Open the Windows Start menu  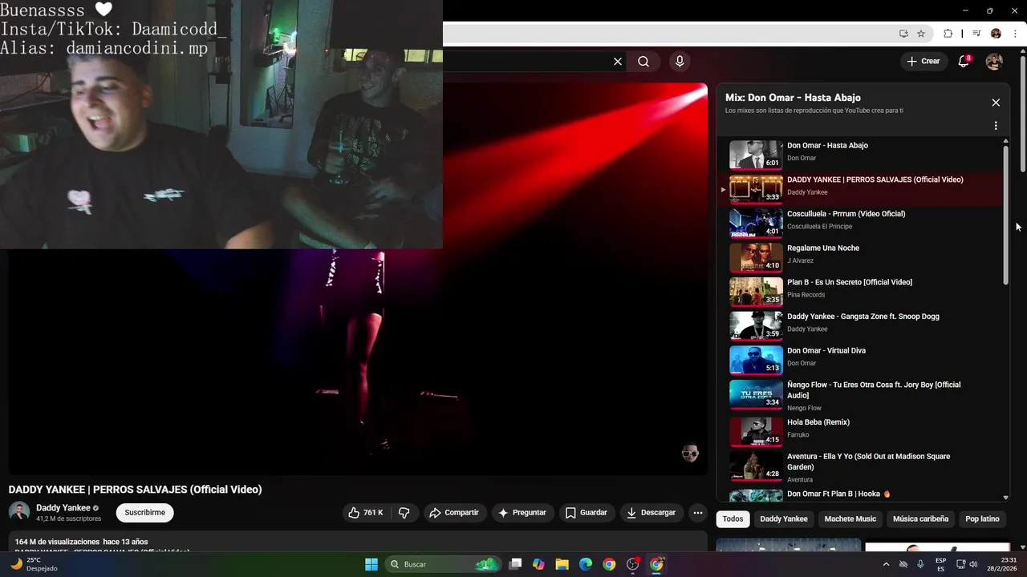tap(371, 564)
